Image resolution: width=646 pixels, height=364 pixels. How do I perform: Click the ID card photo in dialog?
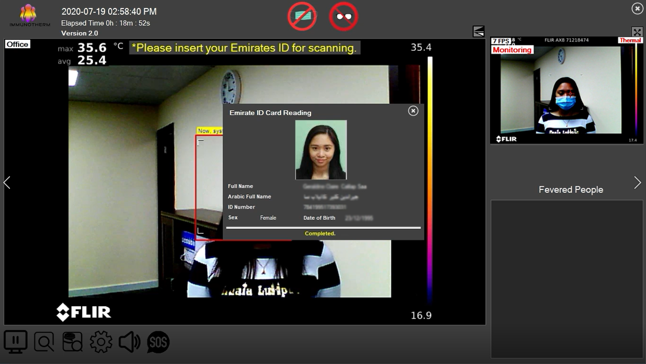(321, 150)
